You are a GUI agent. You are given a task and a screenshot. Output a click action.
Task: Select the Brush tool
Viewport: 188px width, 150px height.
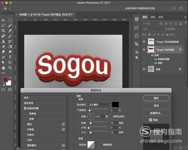point(10,36)
